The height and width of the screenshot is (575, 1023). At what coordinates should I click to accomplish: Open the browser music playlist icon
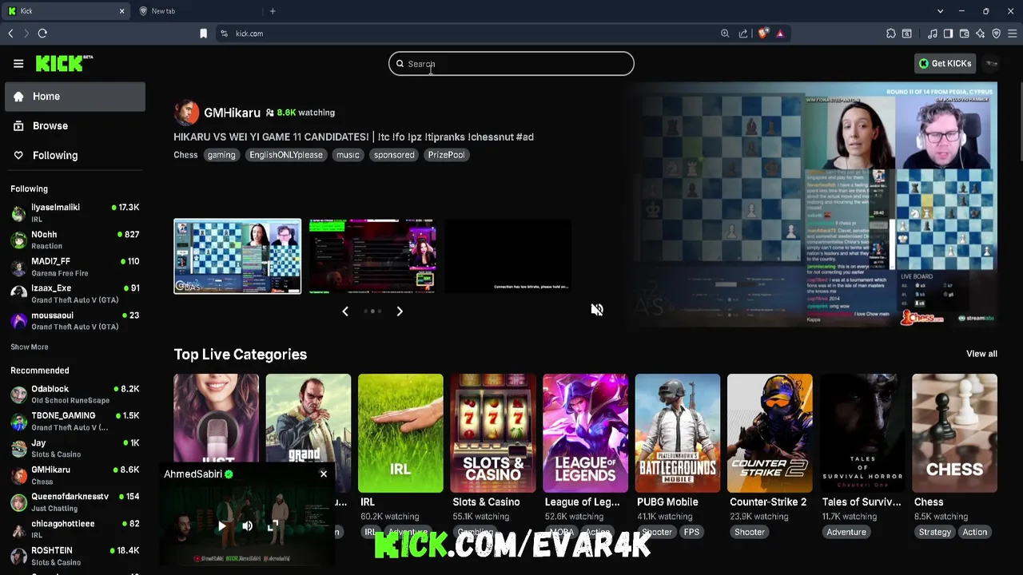933,34
